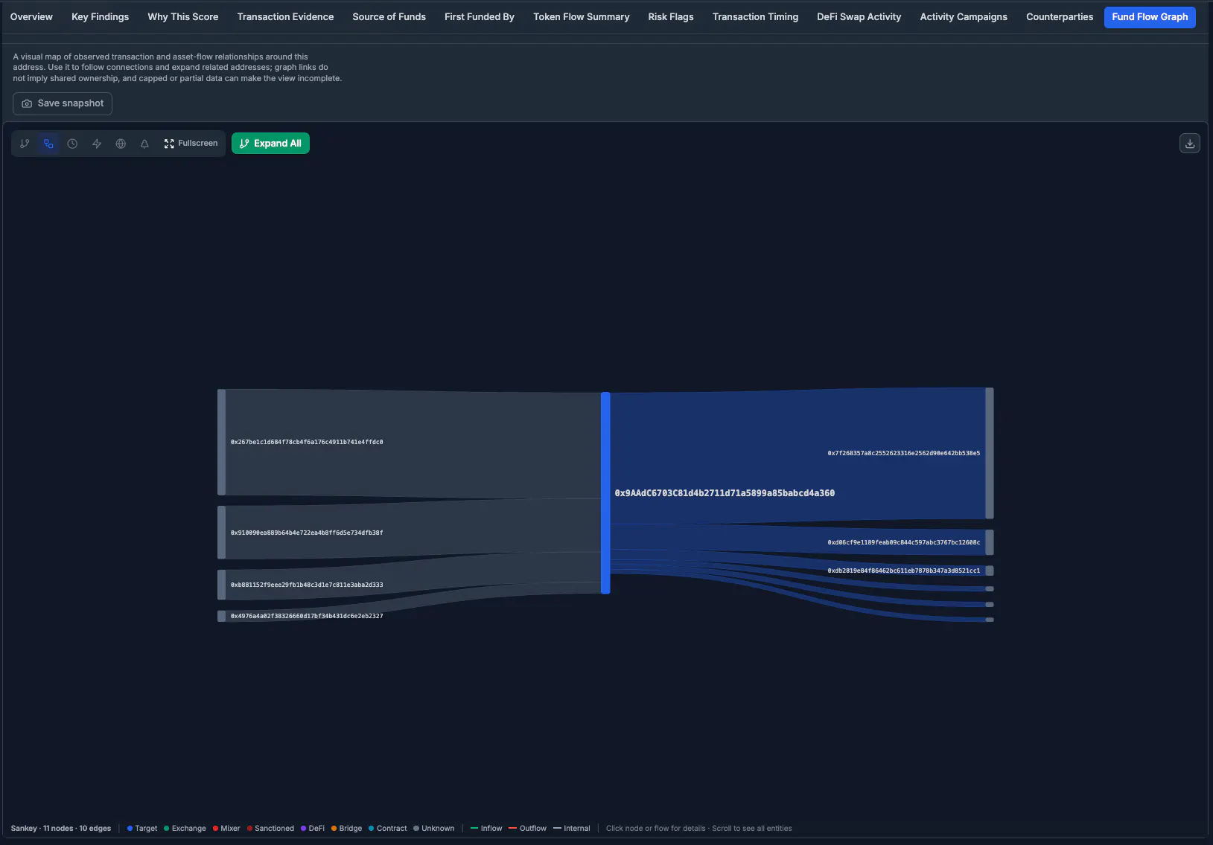Select the clock timeline view icon
Image resolution: width=1213 pixels, height=845 pixels.
(x=72, y=144)
